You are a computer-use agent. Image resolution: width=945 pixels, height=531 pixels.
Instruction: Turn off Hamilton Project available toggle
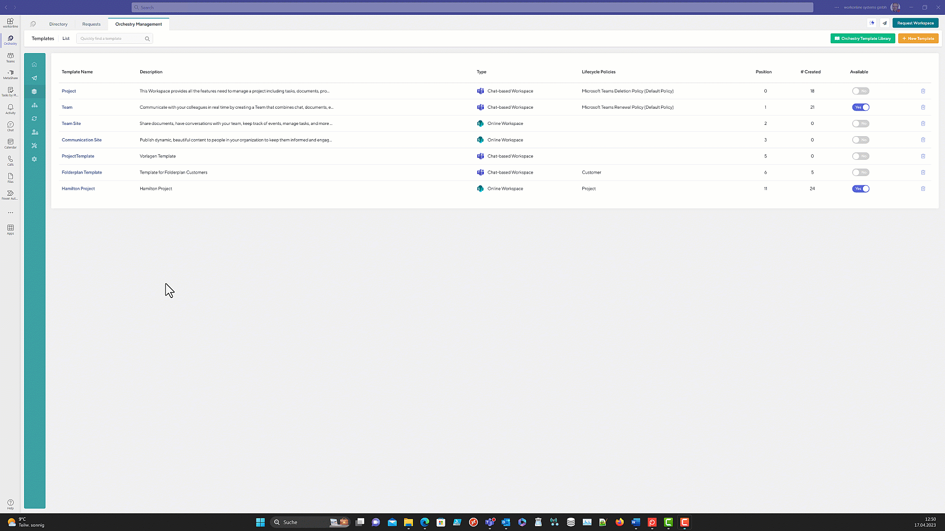860,189
